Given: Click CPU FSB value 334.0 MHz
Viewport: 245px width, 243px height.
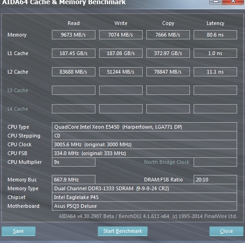Looking at the screenshot, I should tap(144, 153).
